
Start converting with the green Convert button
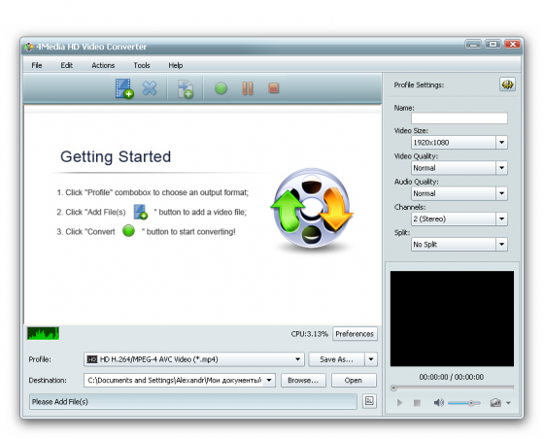click(221, 88)
